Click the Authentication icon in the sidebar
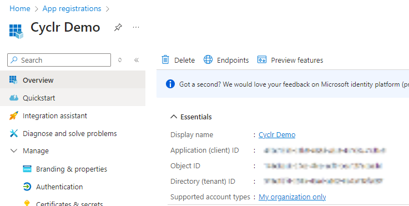 [x=27, y=187]
